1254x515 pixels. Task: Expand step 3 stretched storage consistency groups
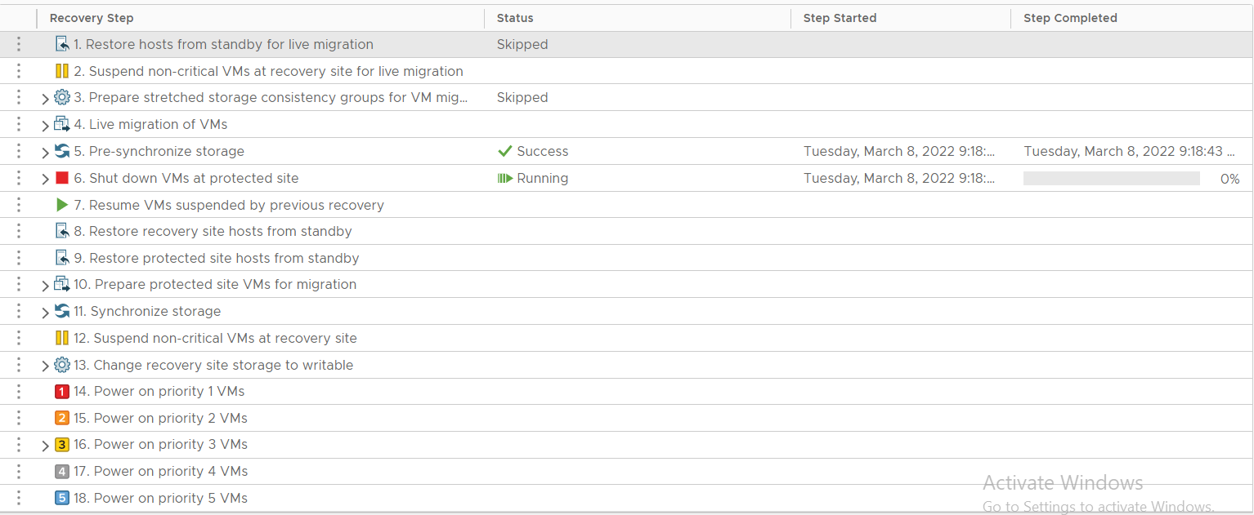coord(45,99)
